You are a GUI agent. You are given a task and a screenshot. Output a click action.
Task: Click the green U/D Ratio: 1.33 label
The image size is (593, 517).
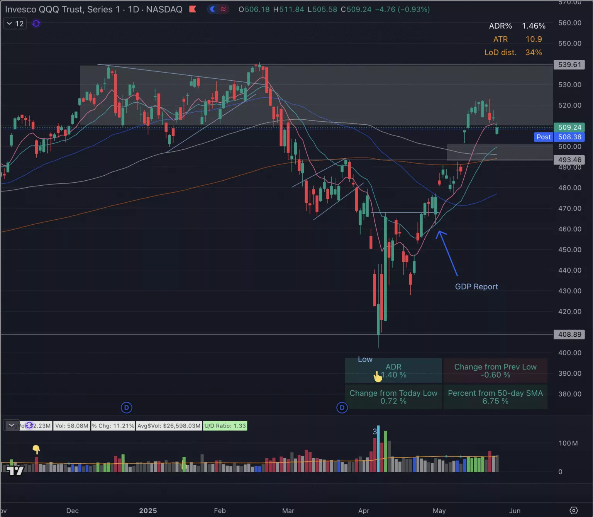pyautogui.click(x=225, y=426)
